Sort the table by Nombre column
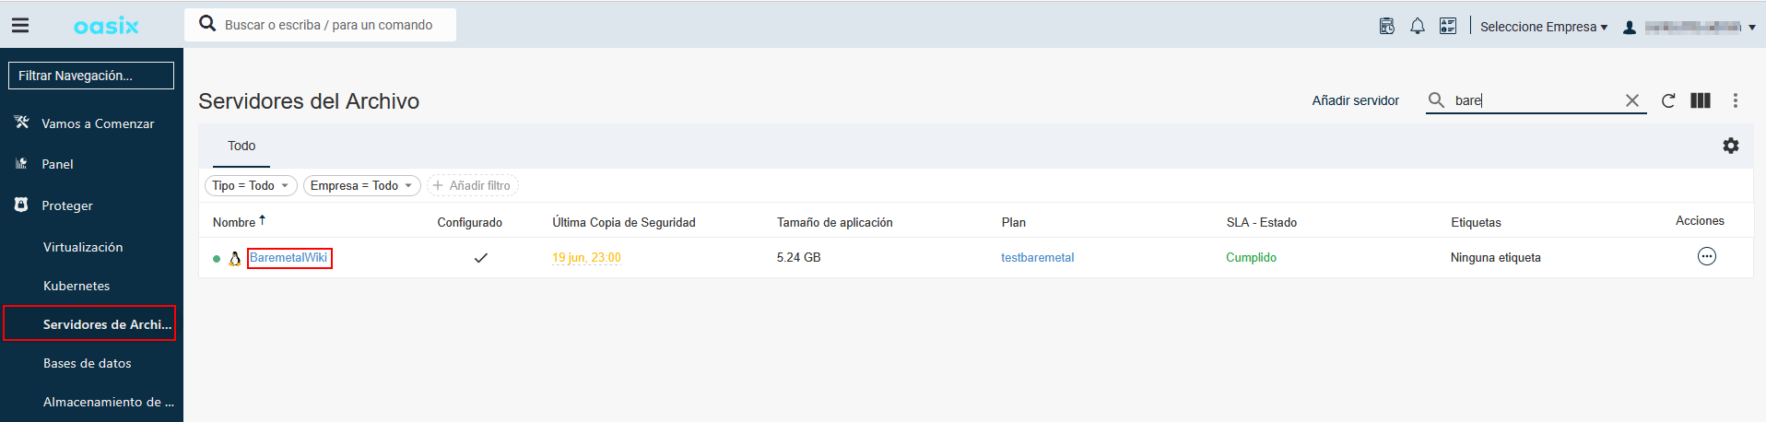This screenshot has width=1766, height=422. [x=234, y=222]
